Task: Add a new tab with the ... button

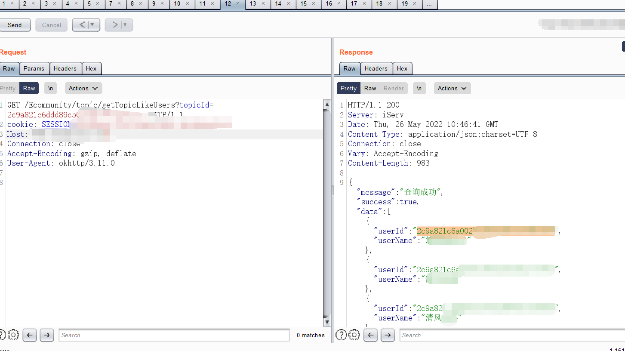Action: 430,3
